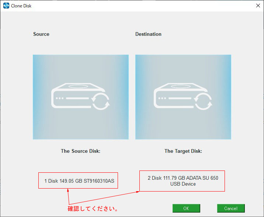Viewport: 264px width, 217px height.
Task: Click the Cancel button
Action: click(x=231, y=208)
